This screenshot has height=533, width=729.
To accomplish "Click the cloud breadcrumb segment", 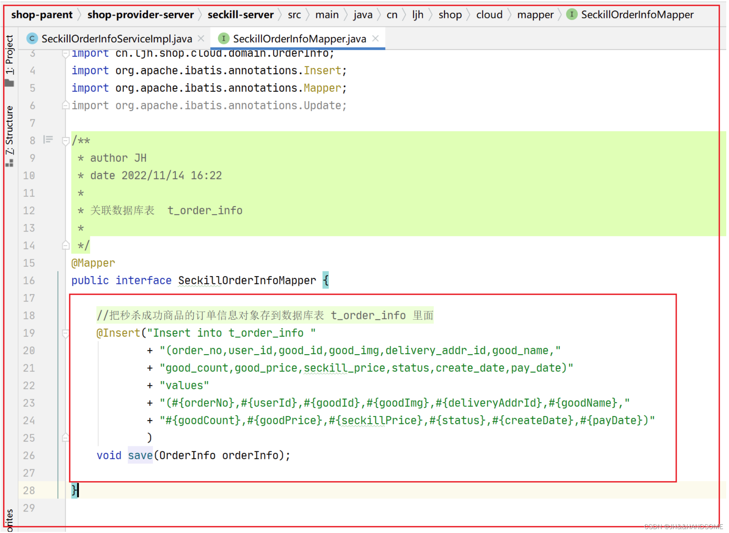I will [x=489, y=15].
